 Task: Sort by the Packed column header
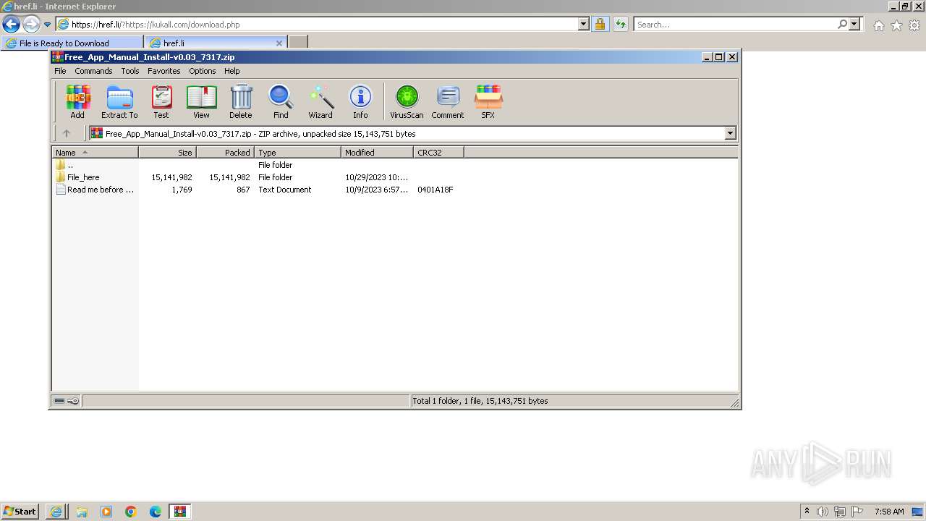tap(225, 153)
